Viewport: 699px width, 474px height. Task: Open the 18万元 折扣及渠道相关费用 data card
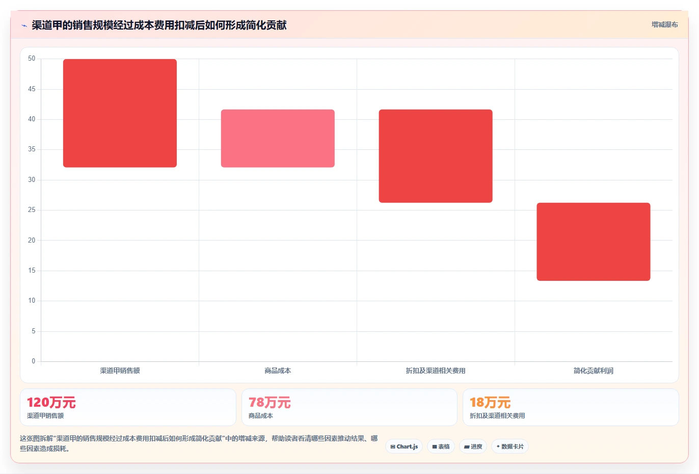(571, 407)
